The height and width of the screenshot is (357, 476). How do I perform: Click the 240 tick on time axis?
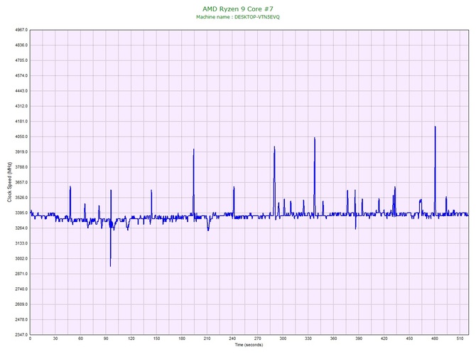232,339
